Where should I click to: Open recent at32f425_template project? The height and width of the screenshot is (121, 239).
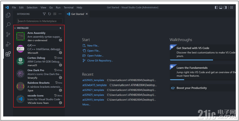(93, 95)
